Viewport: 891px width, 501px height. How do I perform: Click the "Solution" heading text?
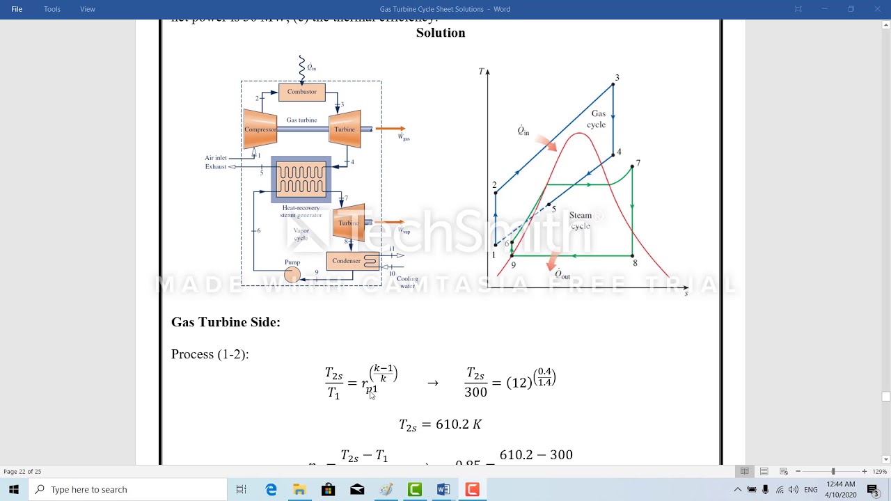441,33
